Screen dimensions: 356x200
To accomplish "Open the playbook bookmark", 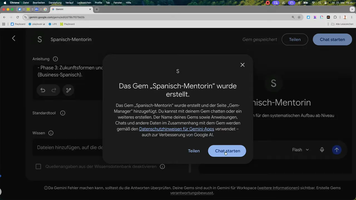I will [37, 24].
